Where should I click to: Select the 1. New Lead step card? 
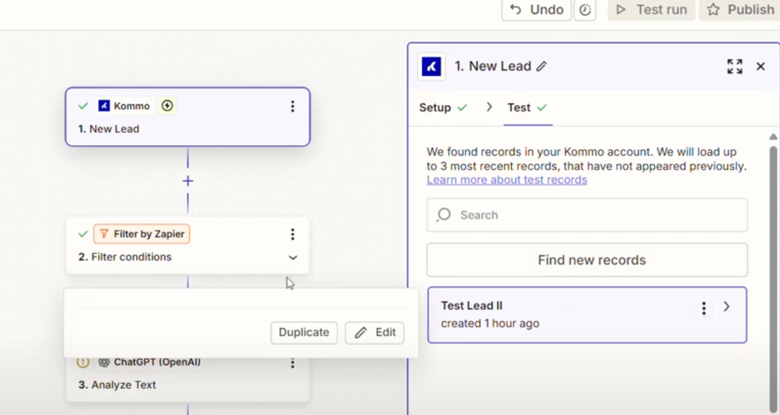188,117
